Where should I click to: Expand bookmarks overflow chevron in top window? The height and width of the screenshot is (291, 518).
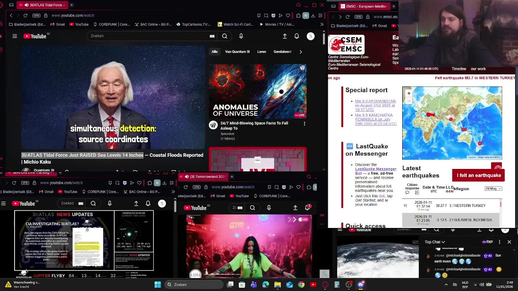click(322, 24)
